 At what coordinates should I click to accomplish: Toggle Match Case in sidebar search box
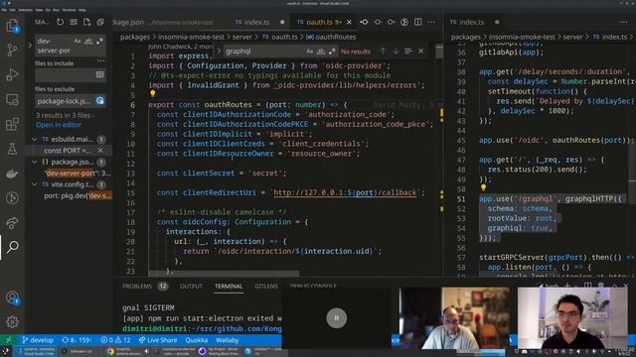click(78, 41)
